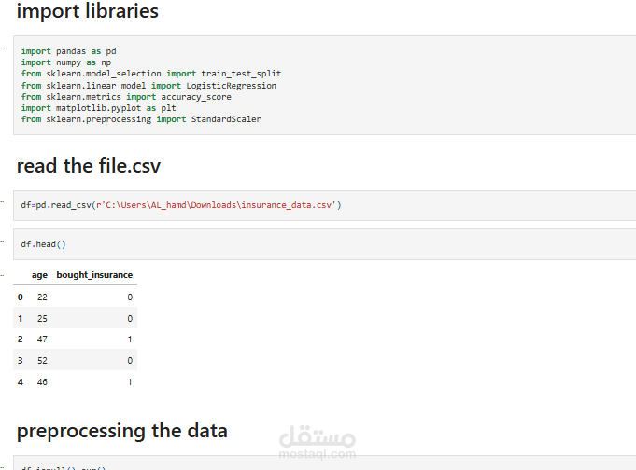This screenshot has height=470, width=636.
Task: Click bought_insurance value in row 3
Action: tap(130, 361)
